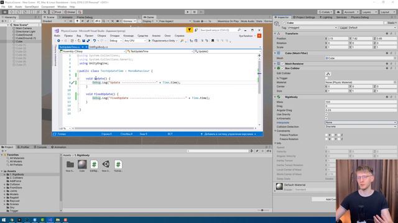The width and height of the screenshot is (398, 223).
Task: Open the Free Aspect dropdown
Action: tap(174, 21)
